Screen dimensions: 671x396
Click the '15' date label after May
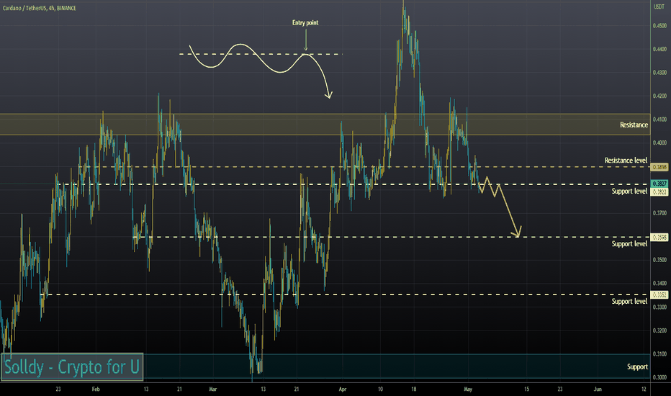click(x=526, y=389)
